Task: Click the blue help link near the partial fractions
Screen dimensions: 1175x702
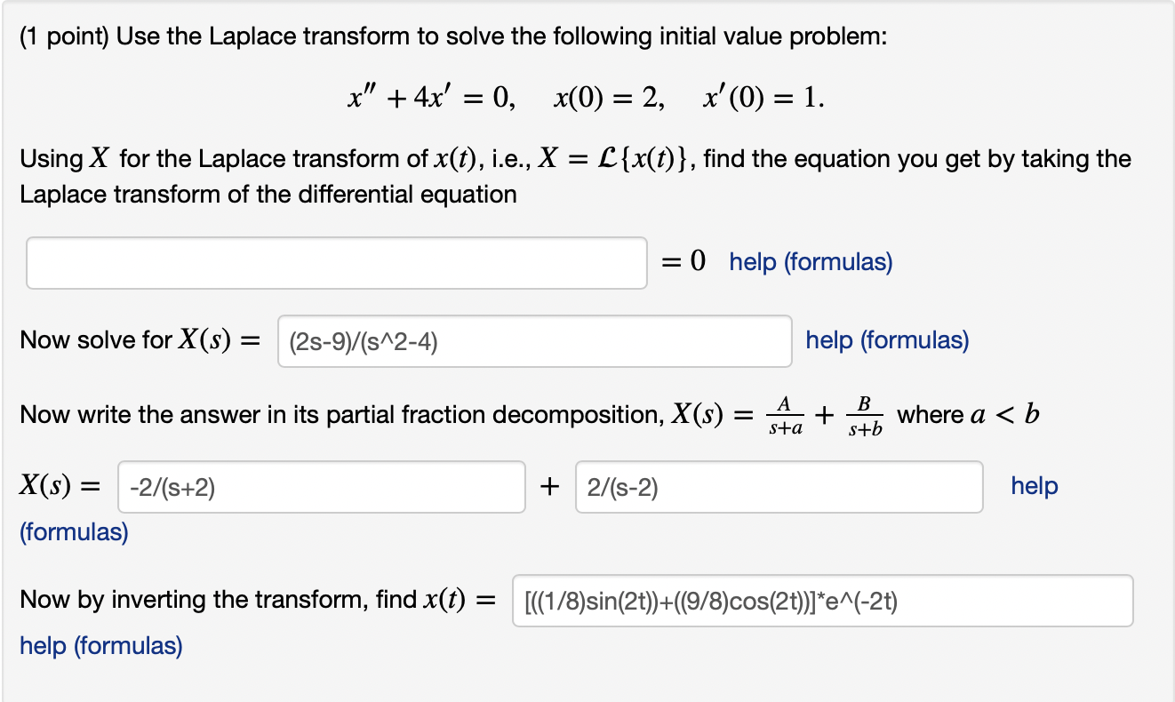Action: tap(1033, 485)
